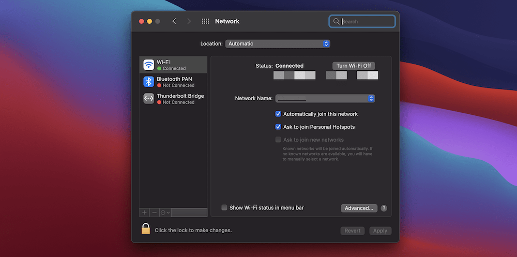Open the show-all grid icon in toolbar
Viewport: 517px width, 257px height.
pyautogui.click(x=205, y=21)
